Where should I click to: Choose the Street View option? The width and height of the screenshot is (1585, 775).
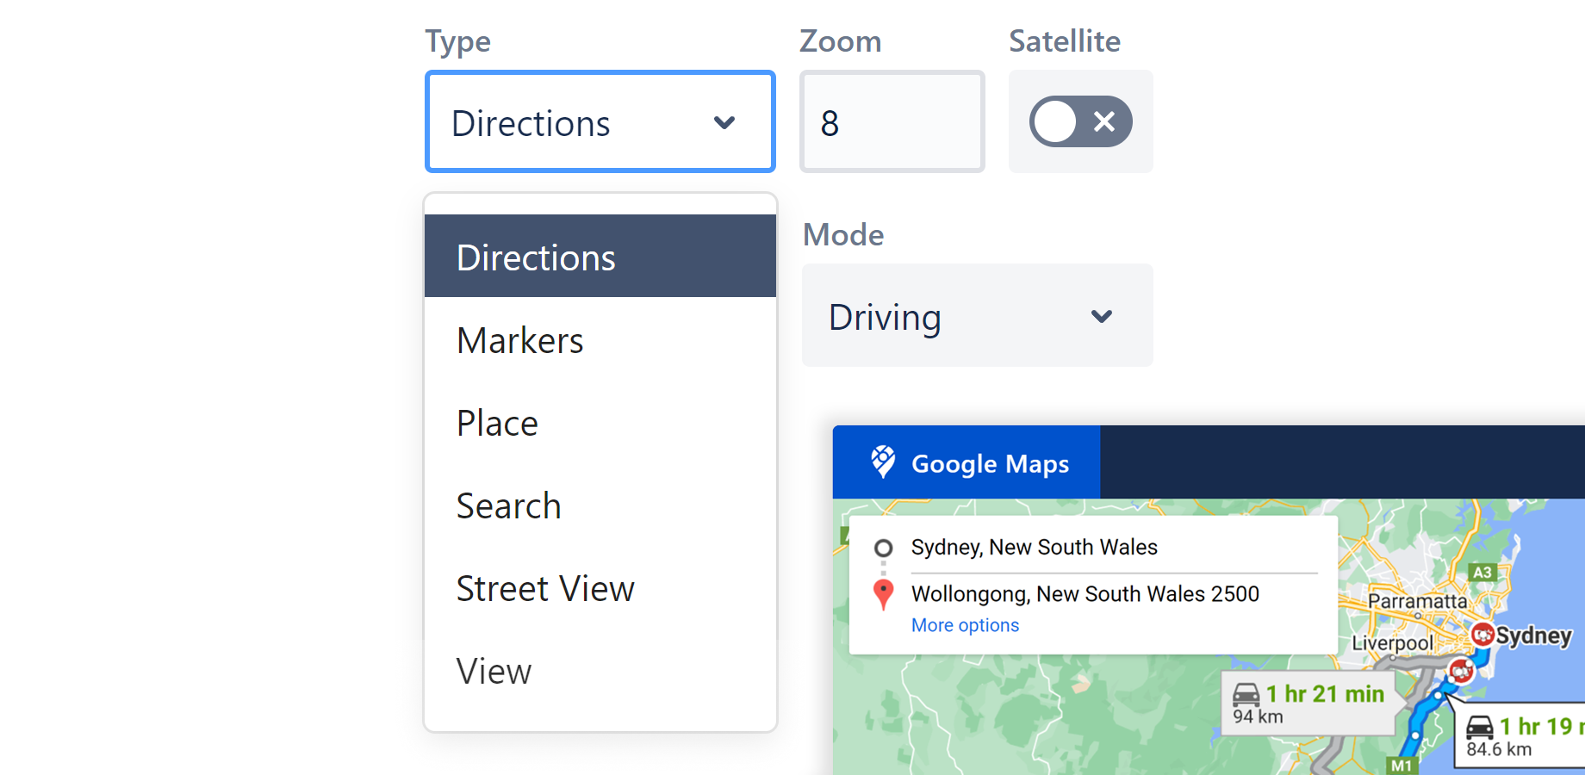545,589
